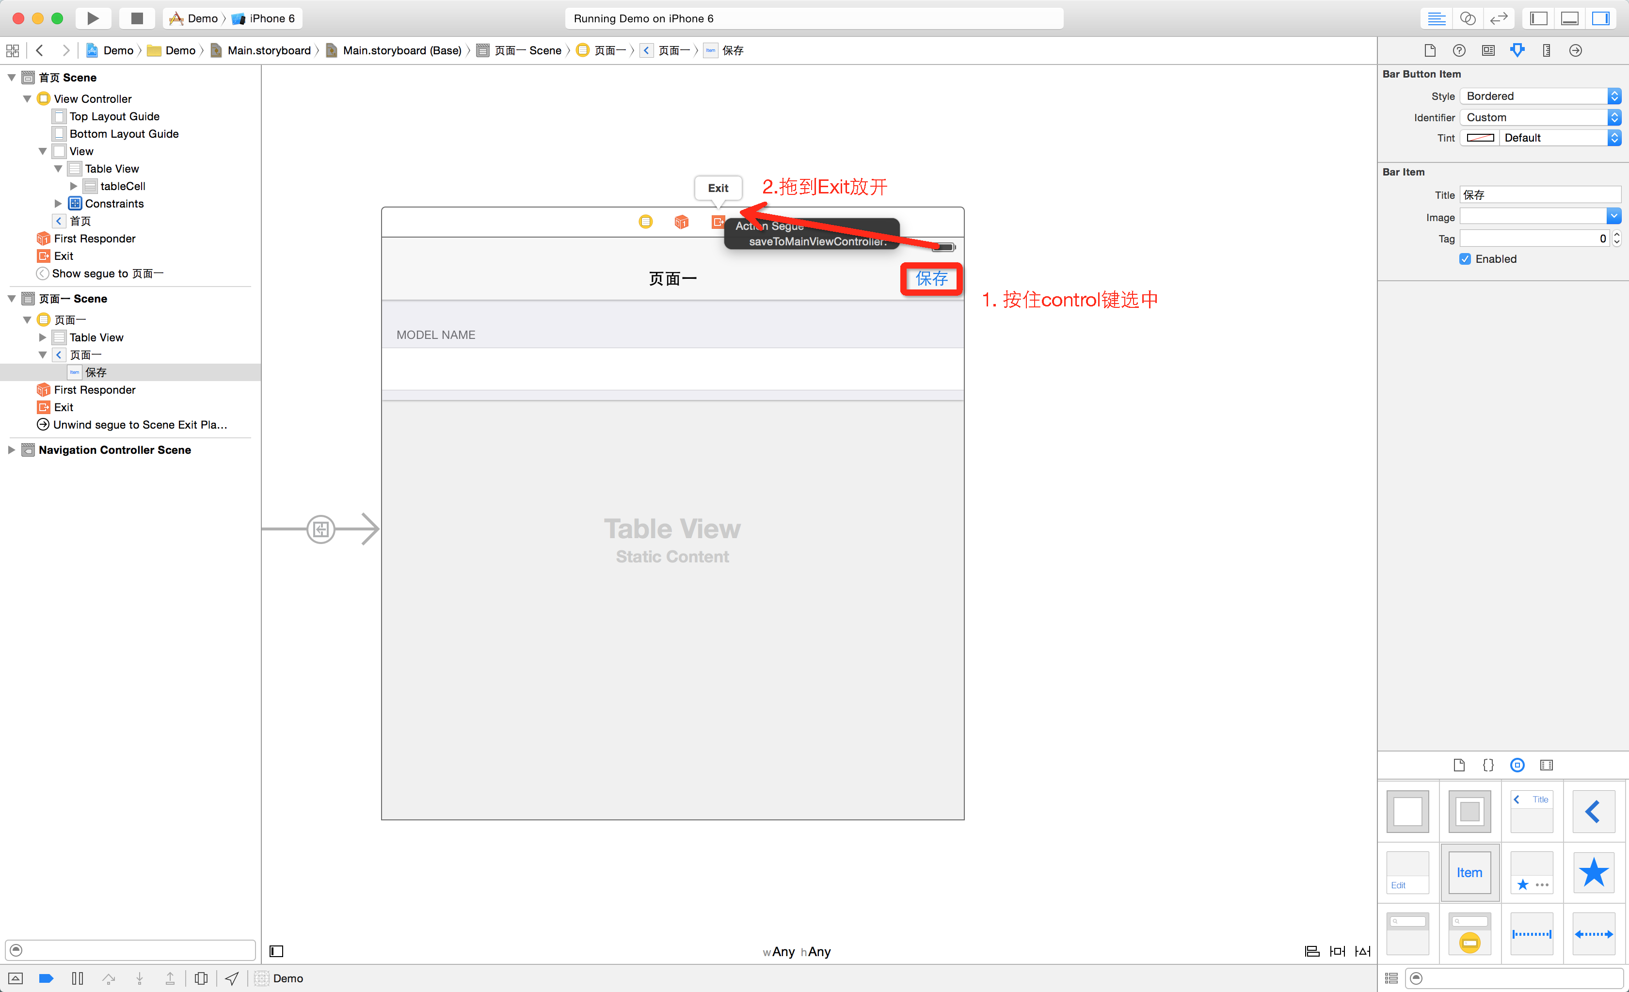This screenshot has height=992, width=1629.
Task: Open the Style dropdown showing Bordered
Action: point(1540,96)
